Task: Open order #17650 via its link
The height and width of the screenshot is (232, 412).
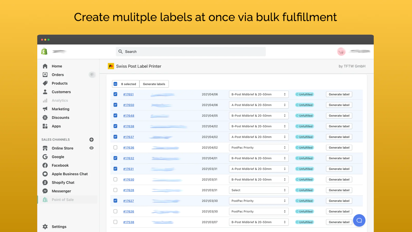Action: point(128,105)
